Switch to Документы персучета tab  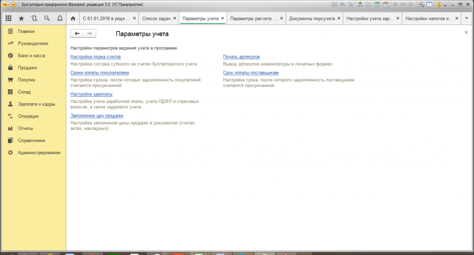pyautogui.click(x=312, y=19)
